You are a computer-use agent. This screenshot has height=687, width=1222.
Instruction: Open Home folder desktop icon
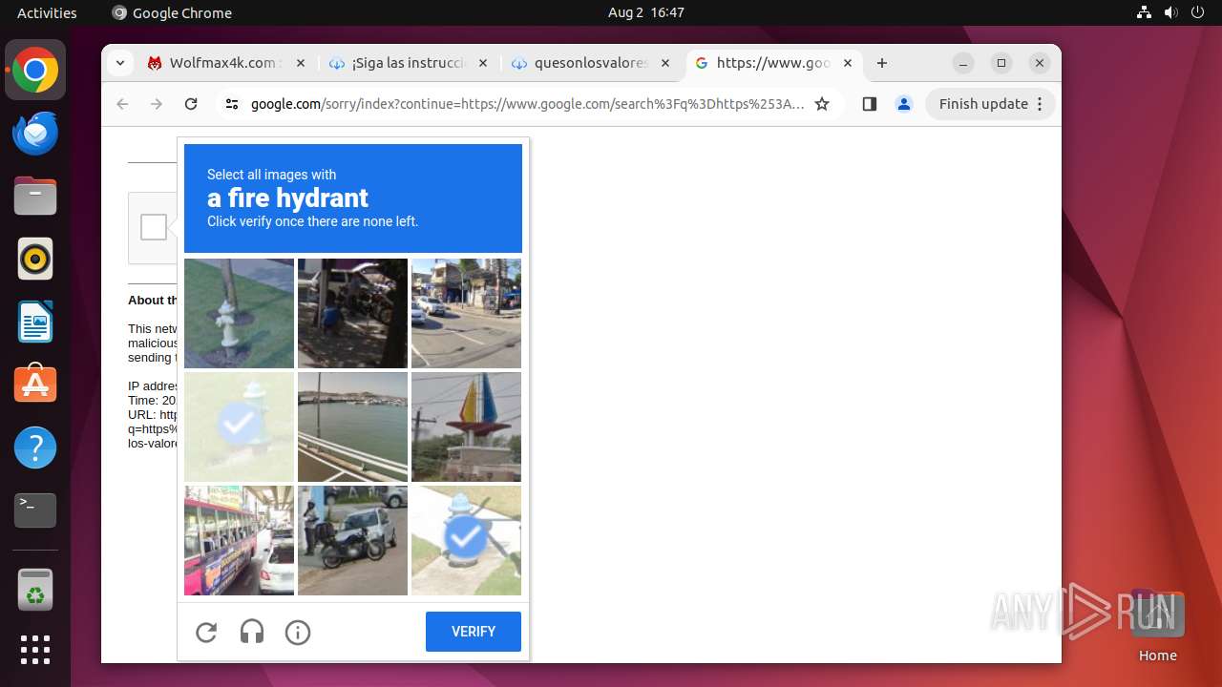click(1157, 625)
